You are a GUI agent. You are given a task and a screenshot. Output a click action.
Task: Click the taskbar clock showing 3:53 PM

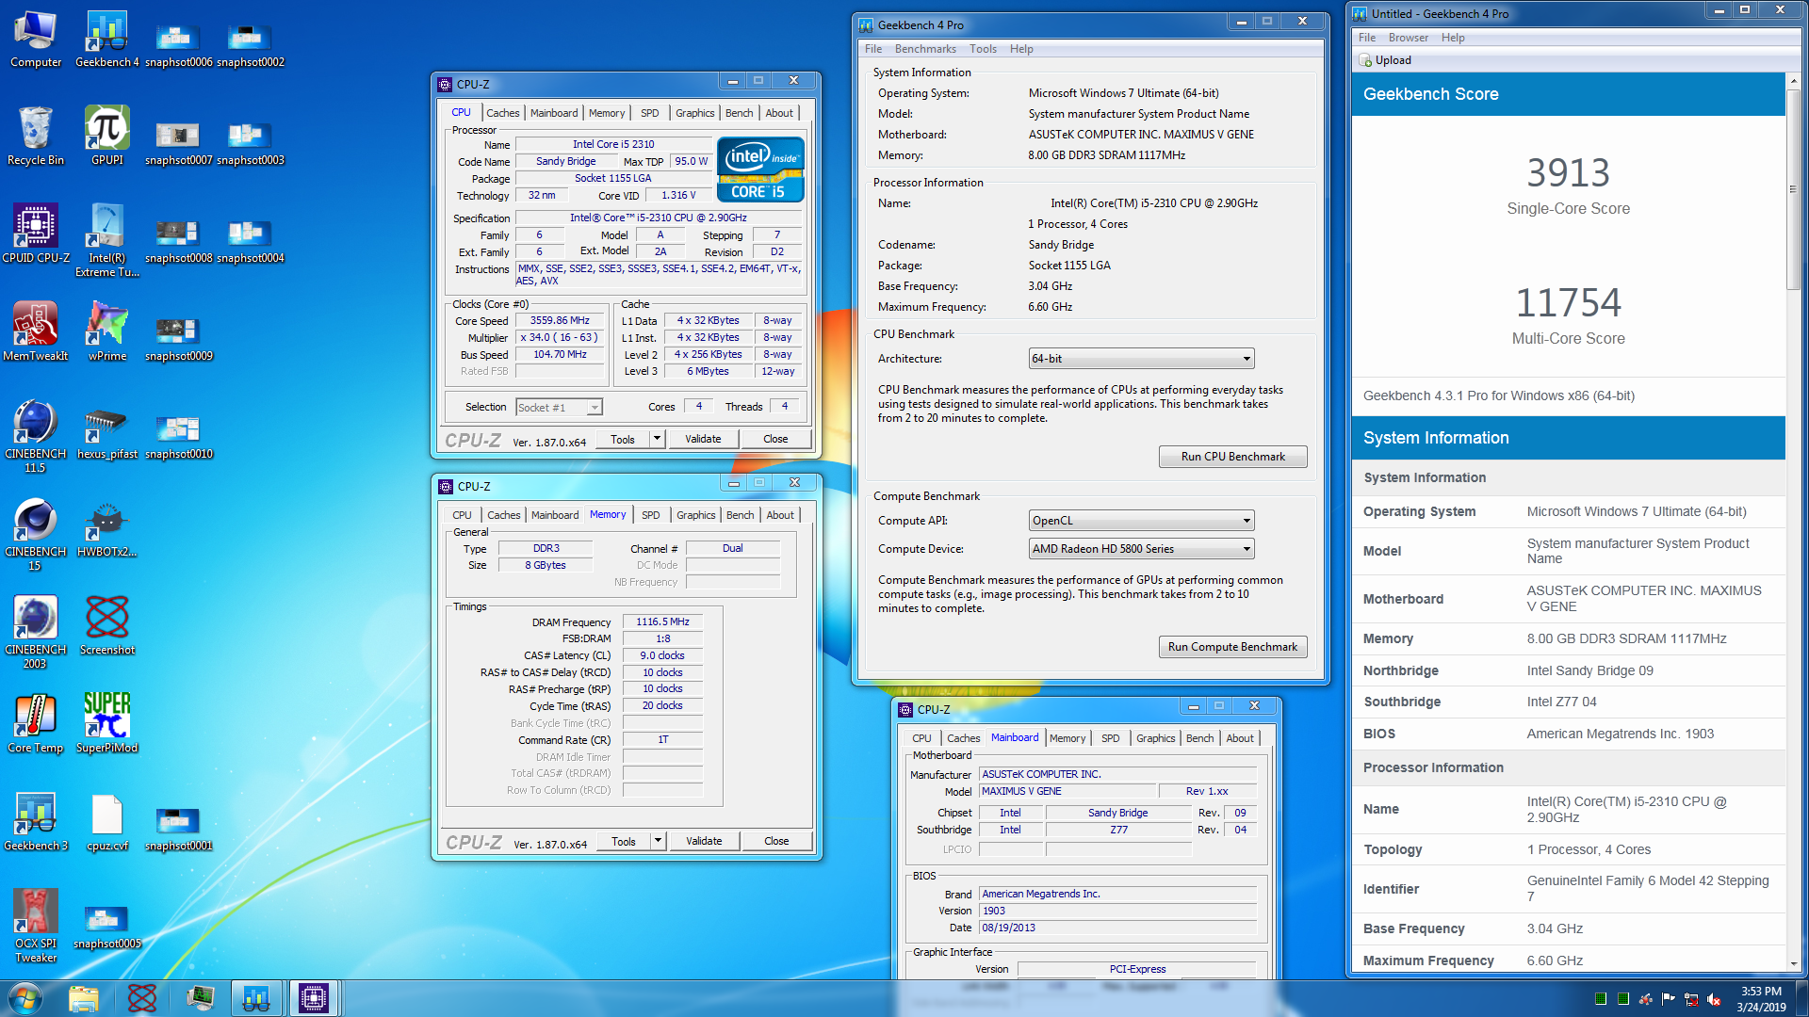tap(1761, 998)
